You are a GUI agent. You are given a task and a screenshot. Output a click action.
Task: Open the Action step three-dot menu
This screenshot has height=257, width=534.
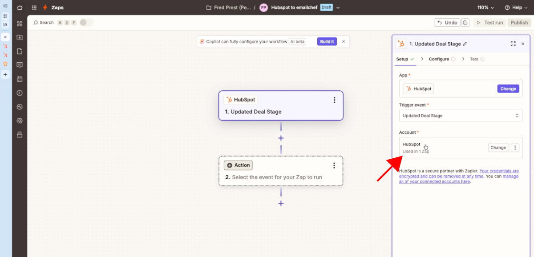click(x=334, y=165)
